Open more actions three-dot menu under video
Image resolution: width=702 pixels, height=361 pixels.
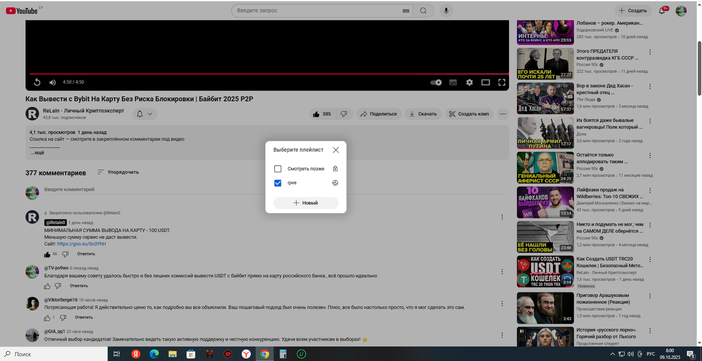pyautogui.click(x=503, y=114)
